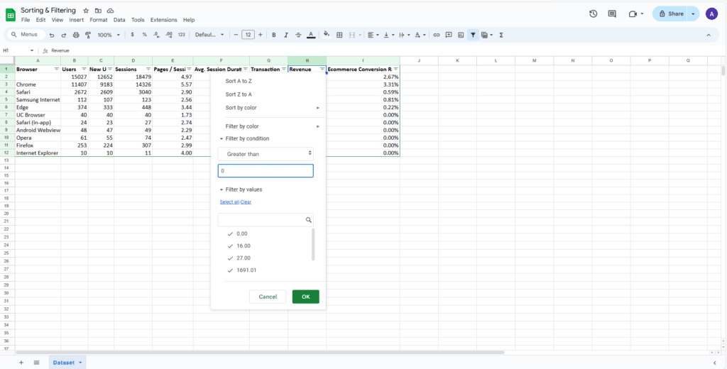727x369 pixels.
Task: Open the user account avatar
Action: pyautogui.click(x=711, y=14)
